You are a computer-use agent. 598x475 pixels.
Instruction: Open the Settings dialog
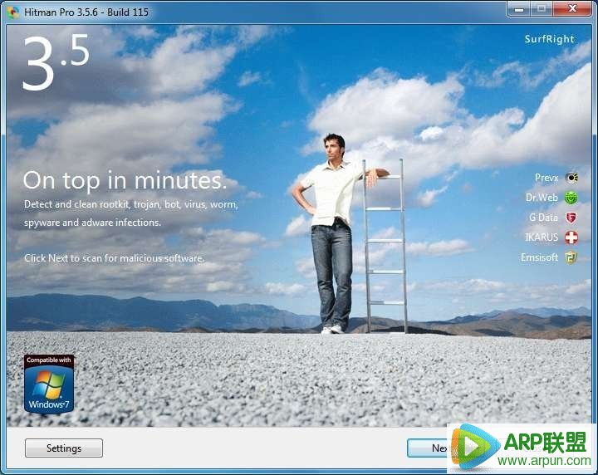coord(64,448)
